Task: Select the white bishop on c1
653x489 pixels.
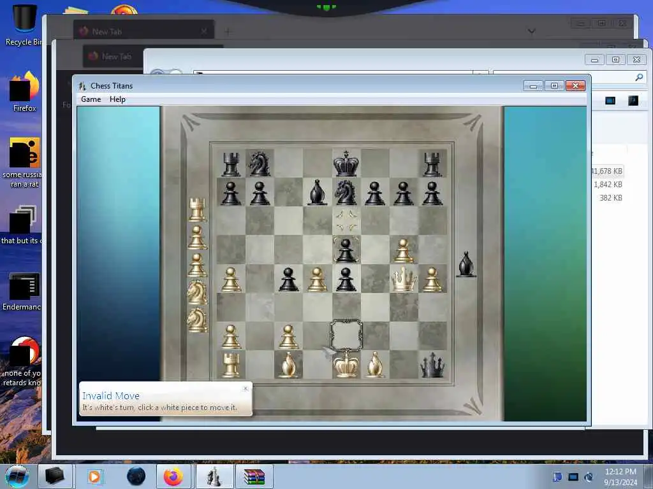Action: pos(288,365)
